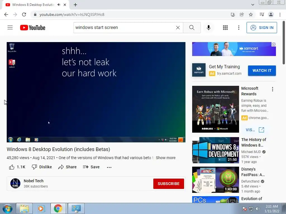Open Windows Explorer from taskbar

24,208
